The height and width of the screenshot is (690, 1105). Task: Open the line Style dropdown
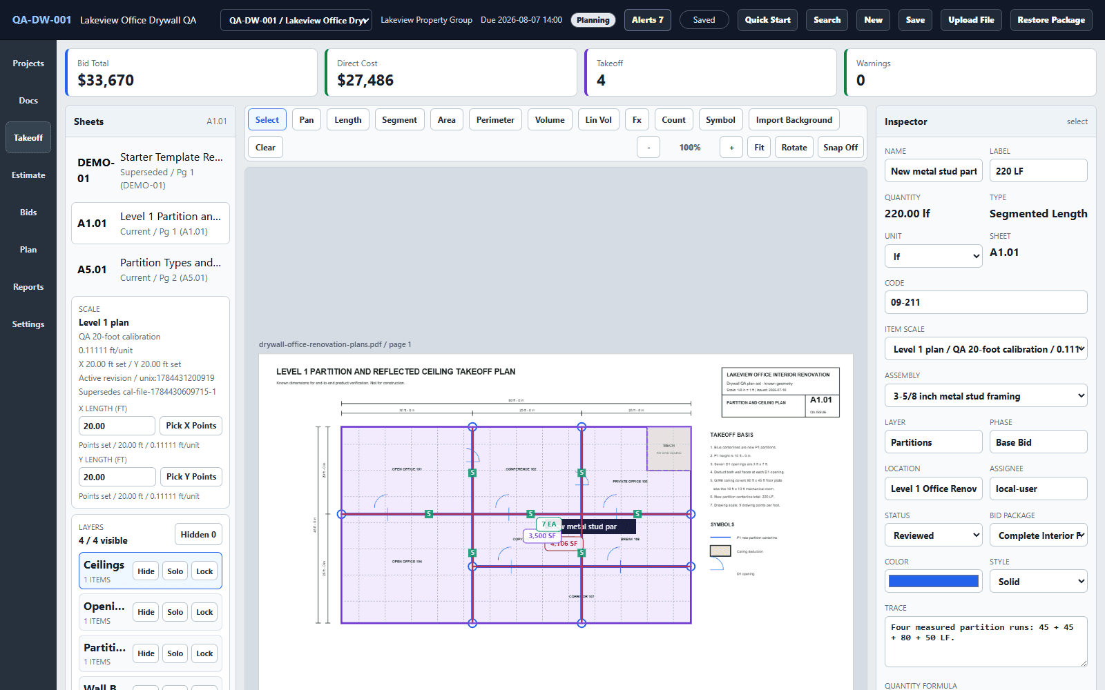coord(1039,582)
